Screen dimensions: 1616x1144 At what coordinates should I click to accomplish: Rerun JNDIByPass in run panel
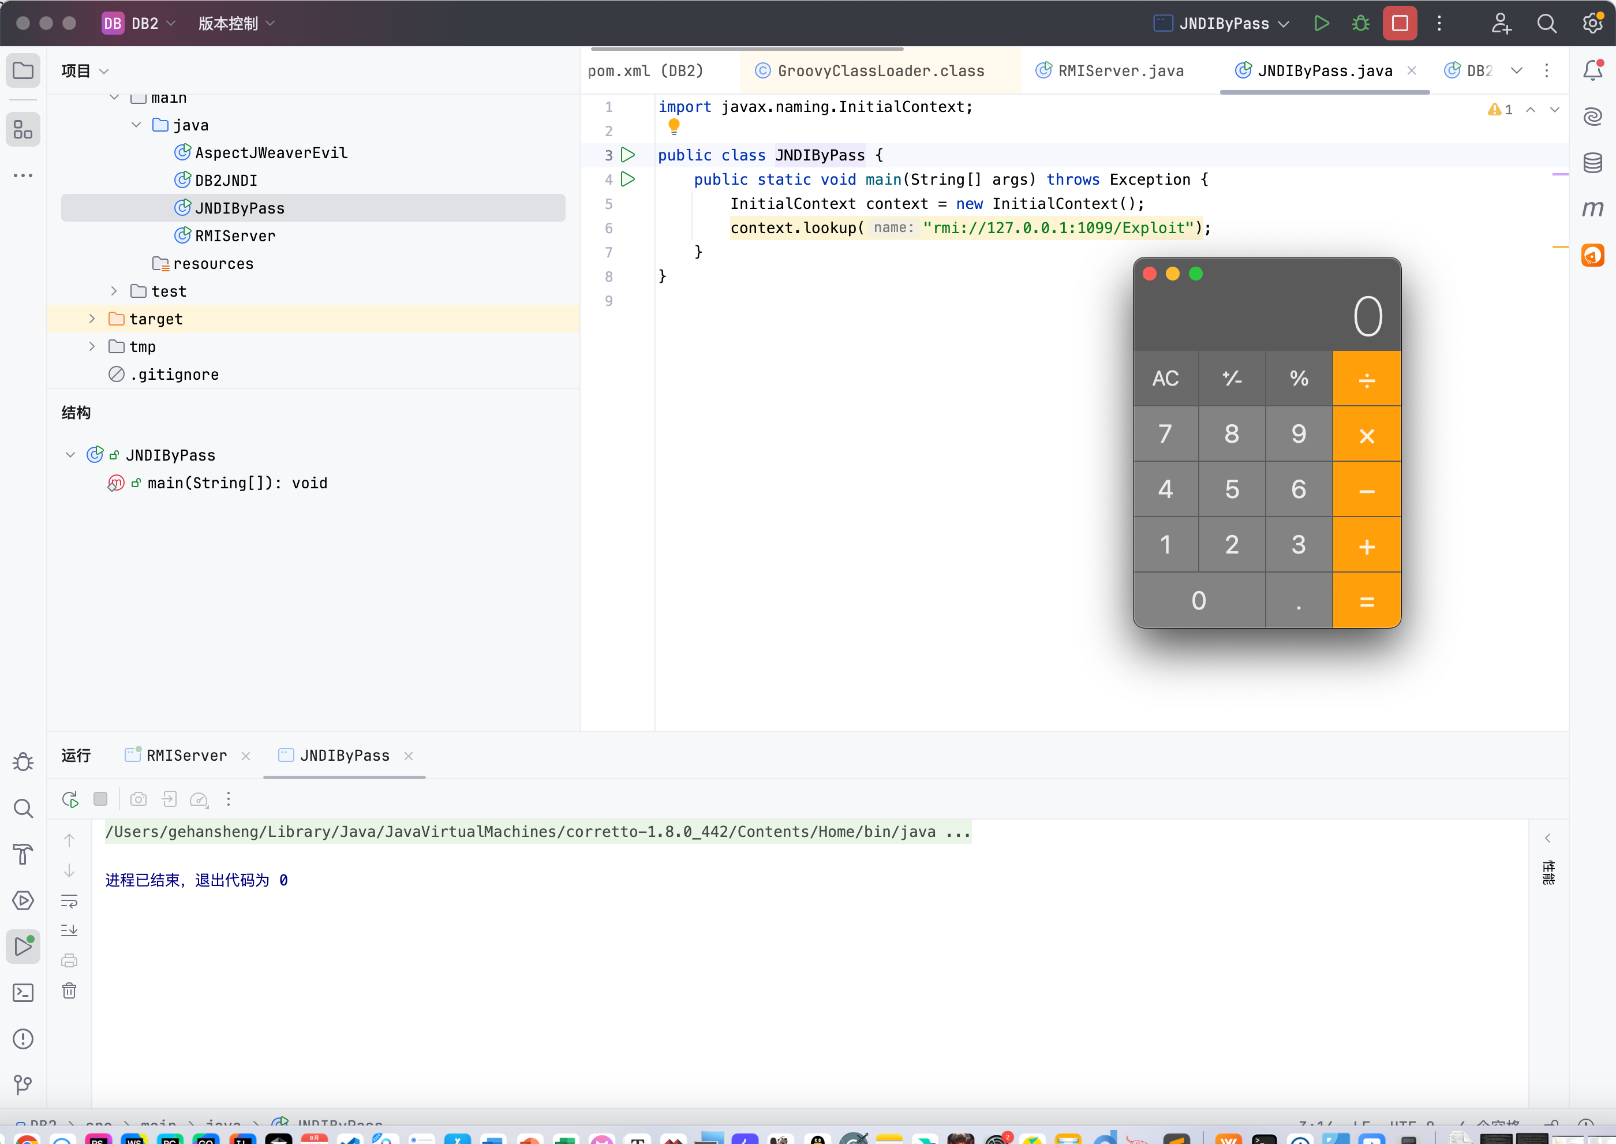point(70,799)
